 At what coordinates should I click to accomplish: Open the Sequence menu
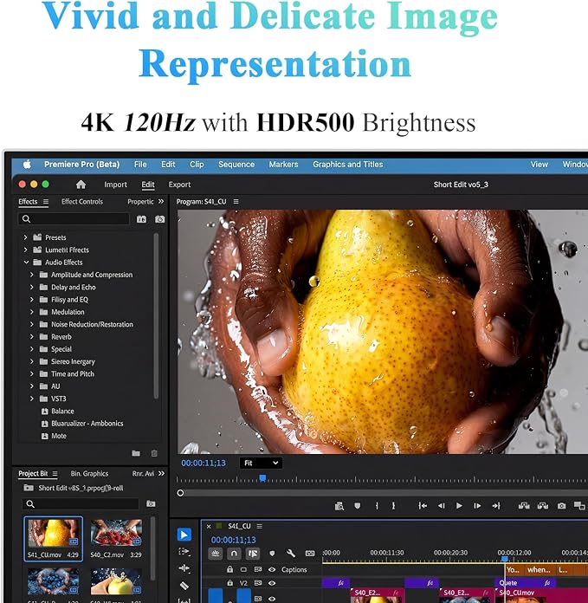pos(236,165)
